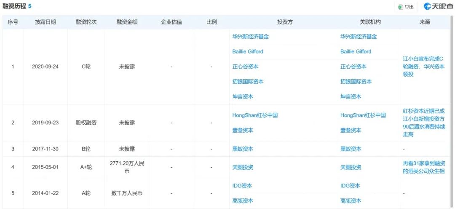
Task: Click 天图投资 in the 关联机构 column
Action: pyautogui.click(x=351, y=167)
